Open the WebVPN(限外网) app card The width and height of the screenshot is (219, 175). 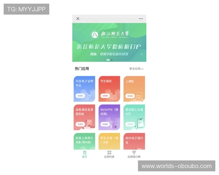109,117
